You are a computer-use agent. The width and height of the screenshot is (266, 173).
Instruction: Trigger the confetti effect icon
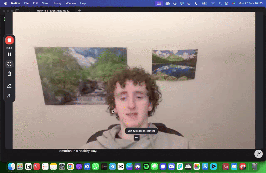(9, 96)
